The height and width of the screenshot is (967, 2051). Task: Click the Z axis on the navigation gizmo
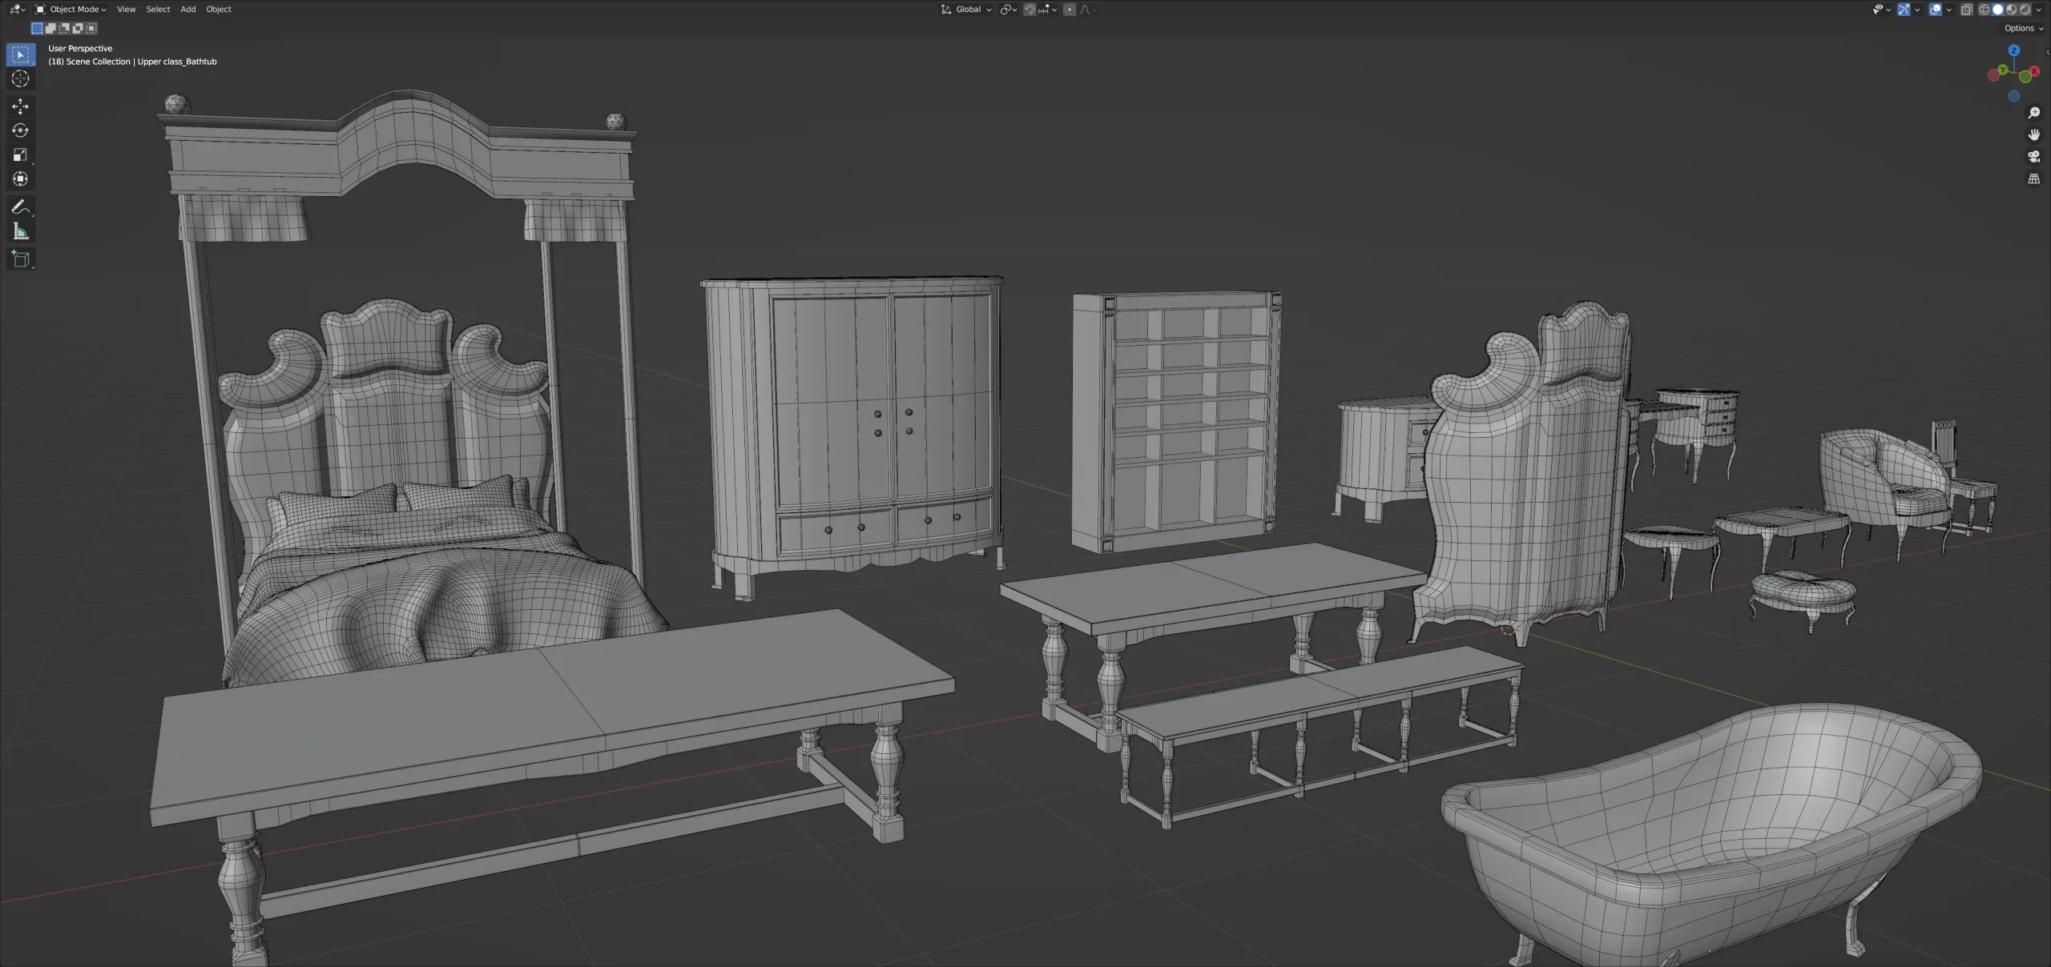click(x=2013, y=50)
